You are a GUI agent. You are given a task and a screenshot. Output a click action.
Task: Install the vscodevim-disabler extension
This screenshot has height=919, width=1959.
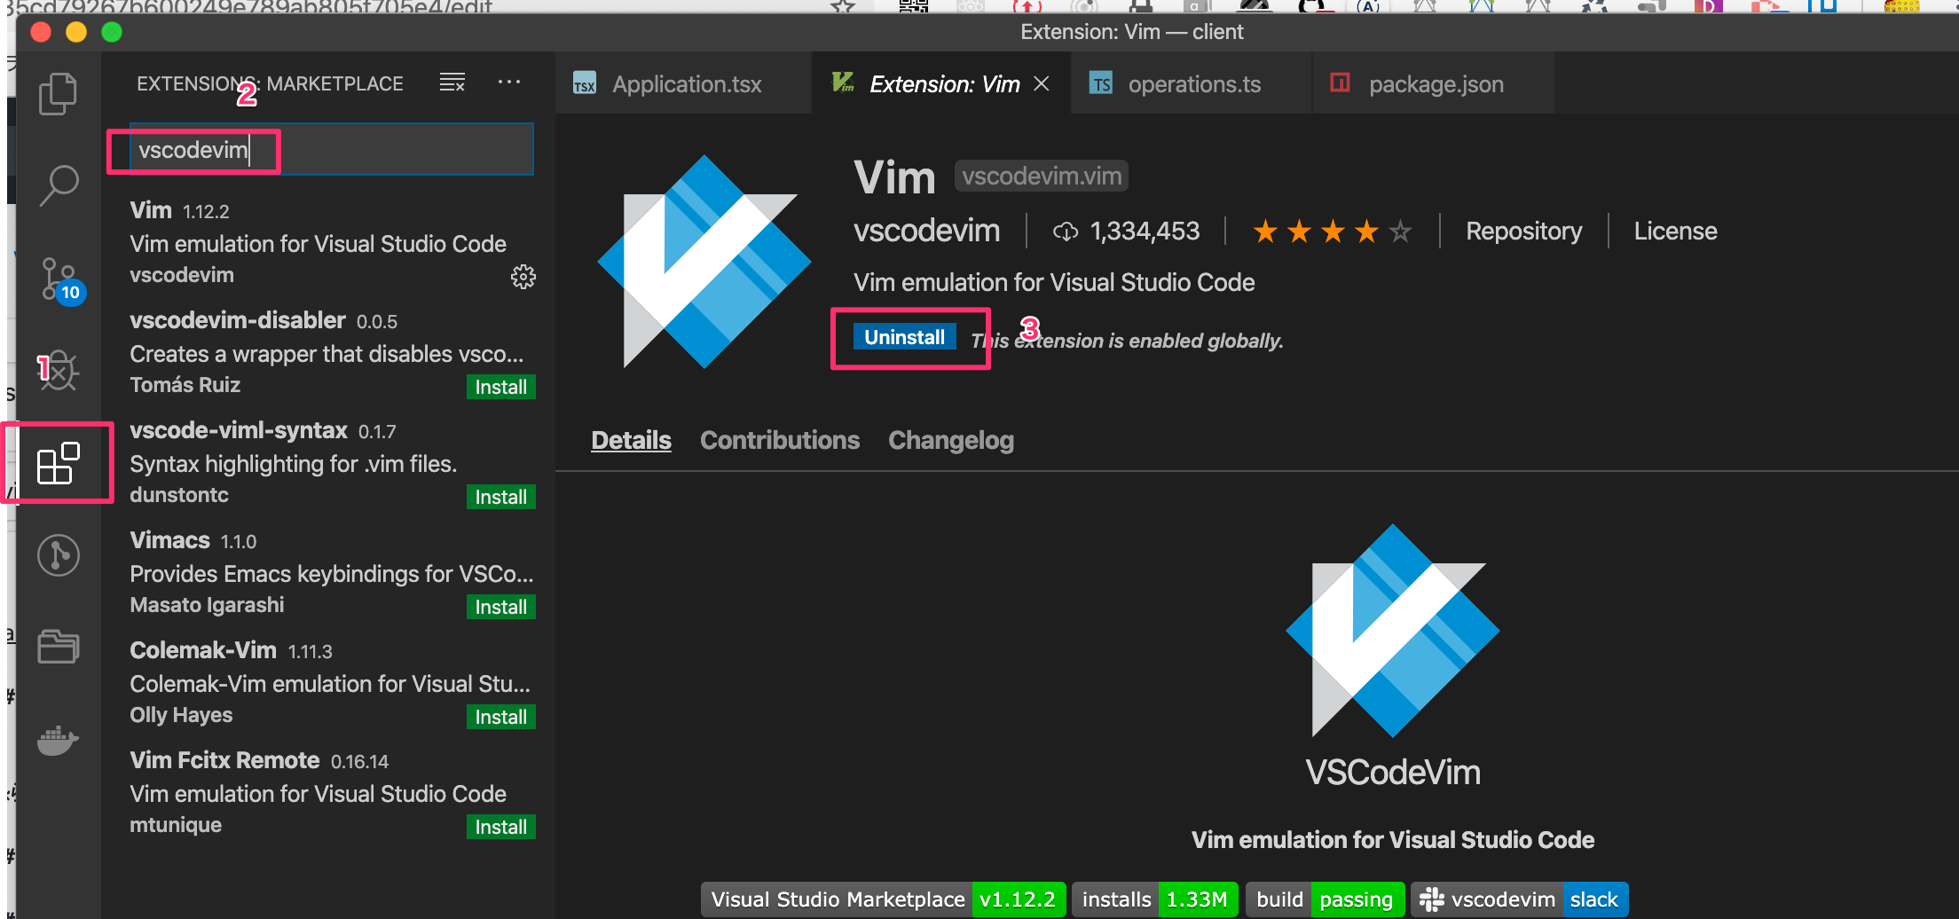[500, 387]
